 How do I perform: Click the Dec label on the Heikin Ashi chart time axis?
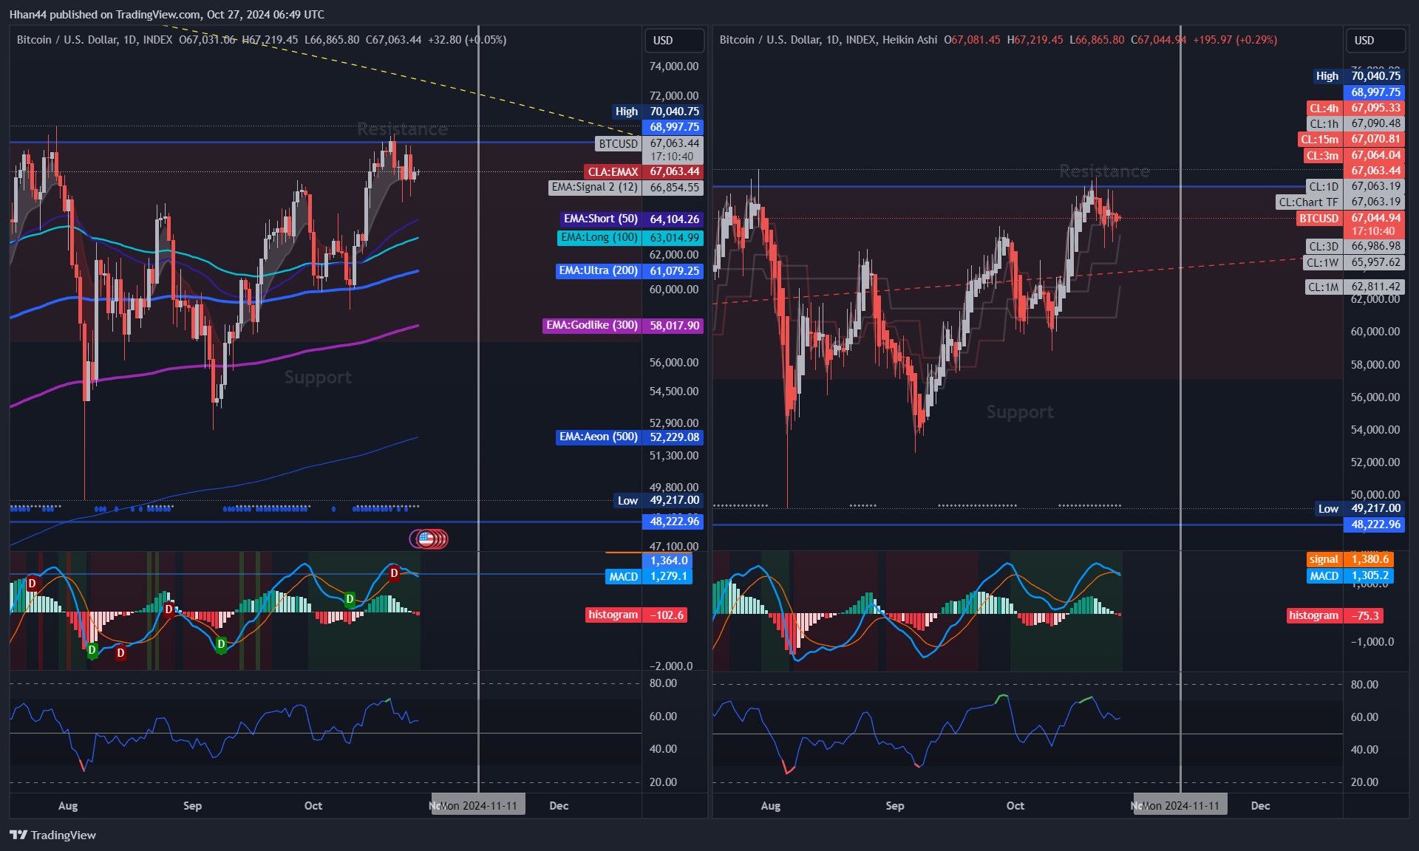pos(1260,806)
